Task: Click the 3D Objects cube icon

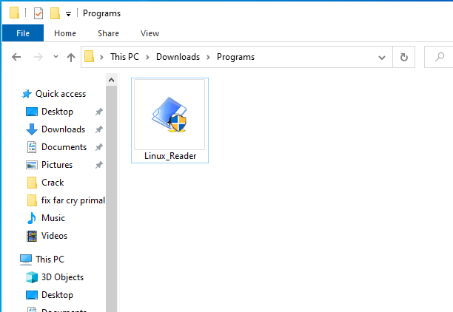Action: 32,277
